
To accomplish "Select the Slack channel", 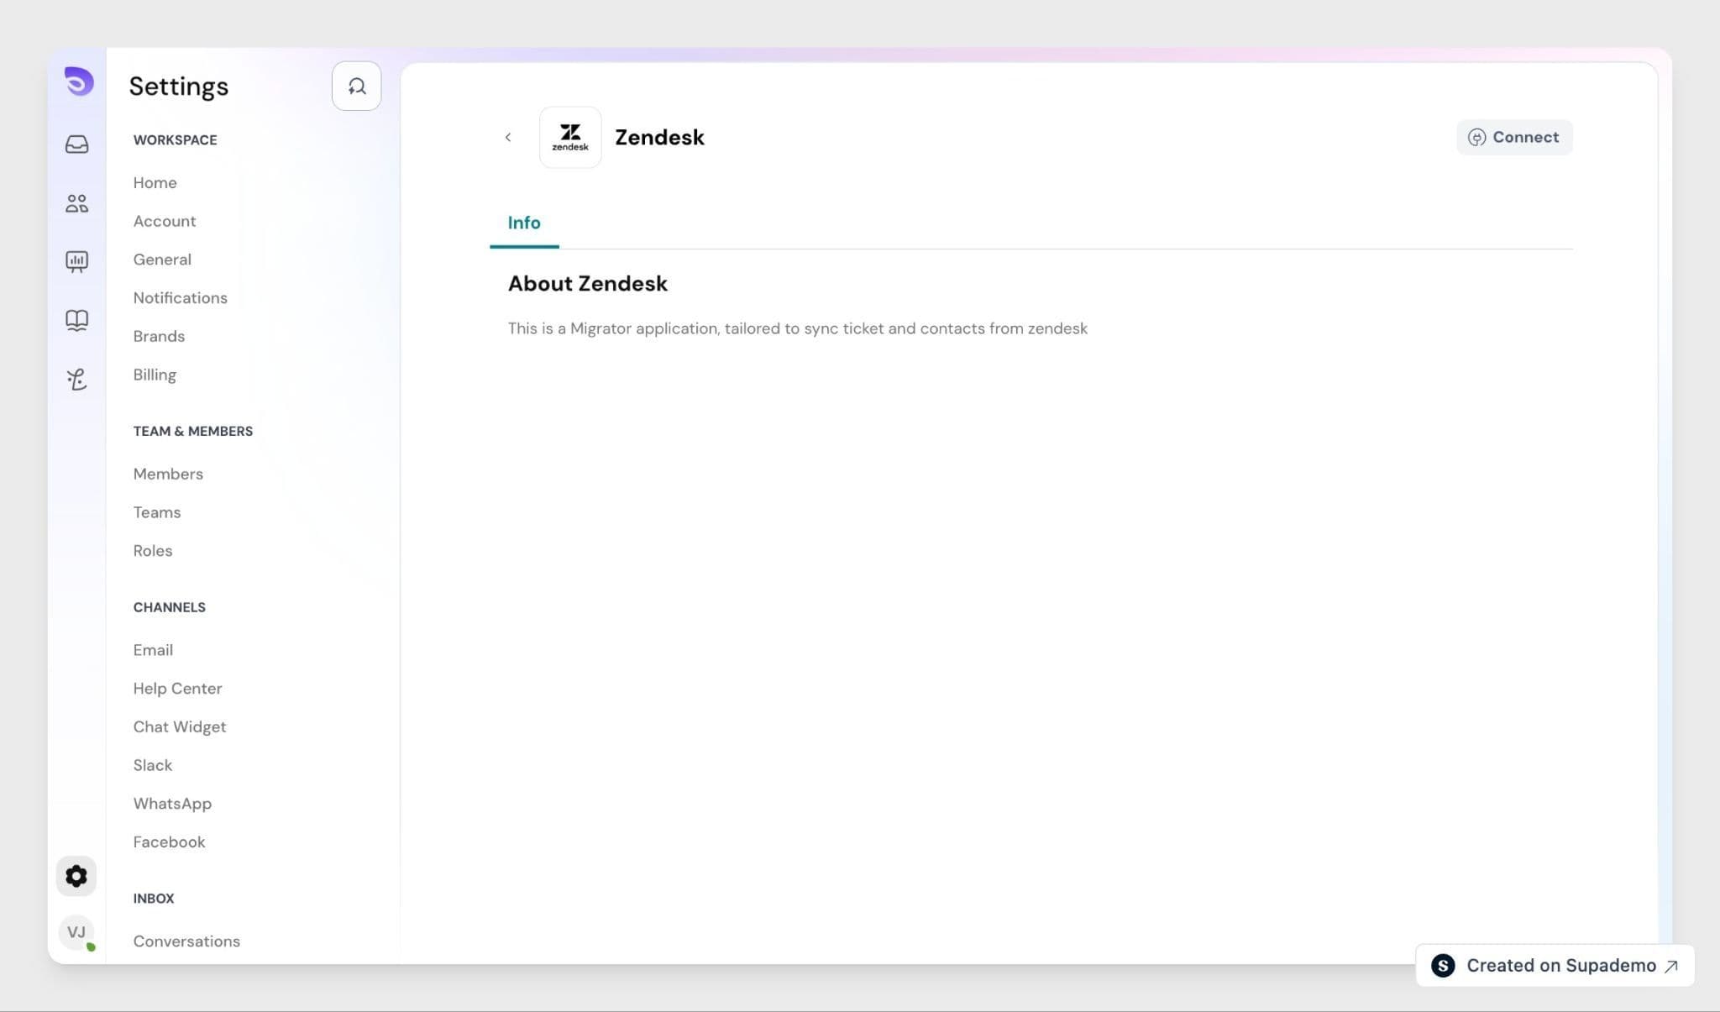I will click(x=153, y=765).
